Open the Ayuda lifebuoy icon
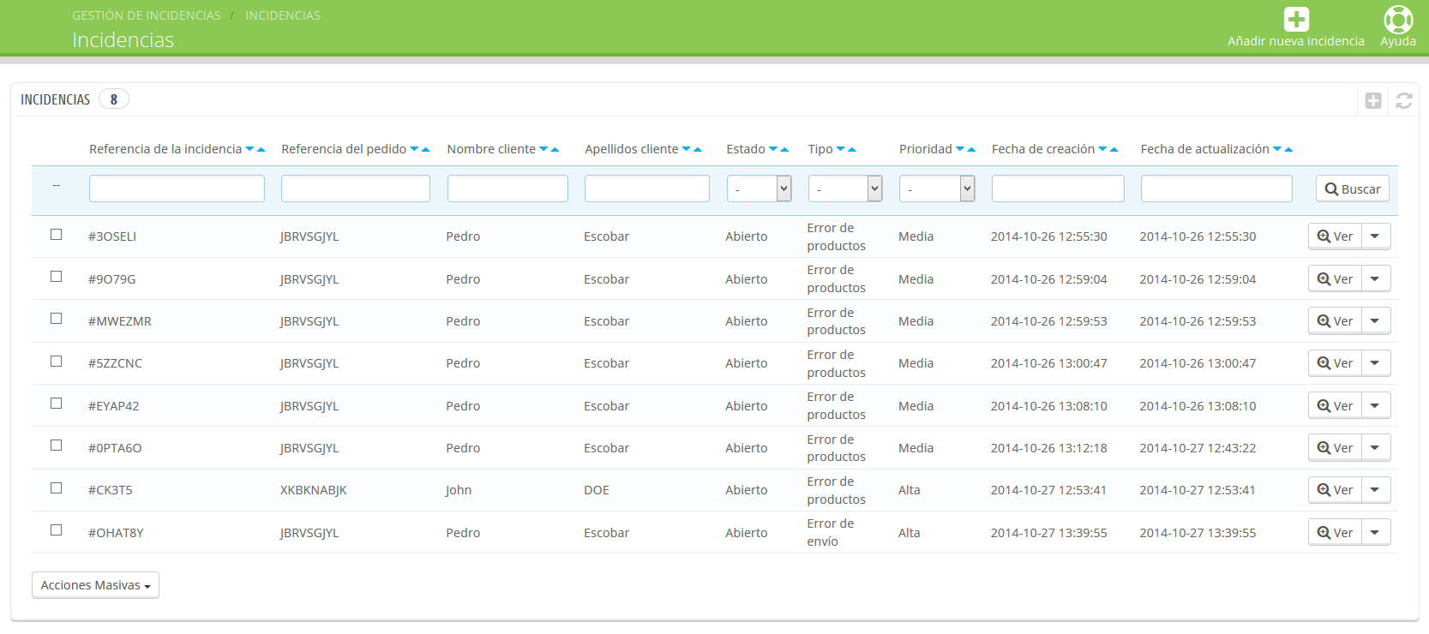Image resolution: width=1429 pixels, height=634 pixels. coord(1398,20)
